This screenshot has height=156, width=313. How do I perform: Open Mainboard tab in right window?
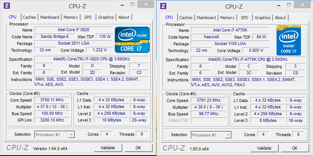(206, 18)
